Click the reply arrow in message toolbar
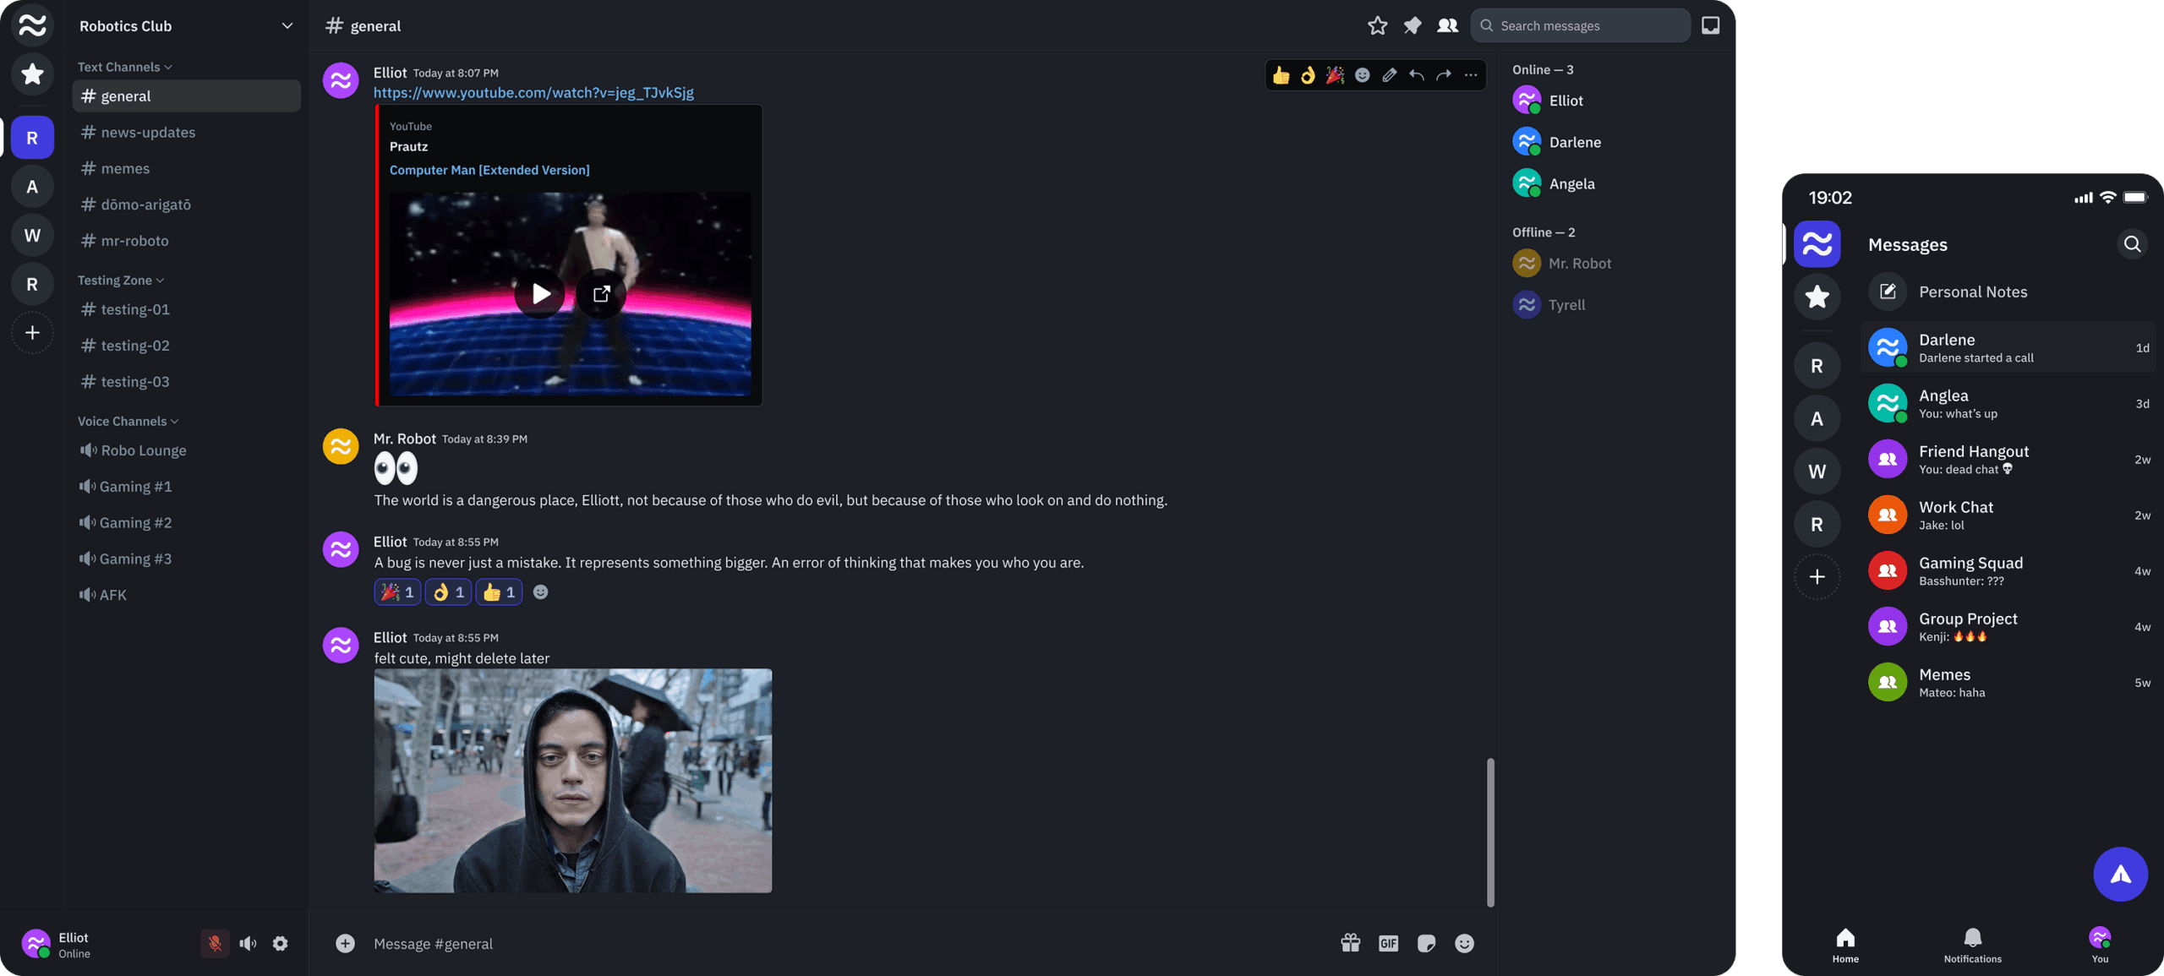The width and height of the screenshot is (2164, 976). [x=1416, y=75]
